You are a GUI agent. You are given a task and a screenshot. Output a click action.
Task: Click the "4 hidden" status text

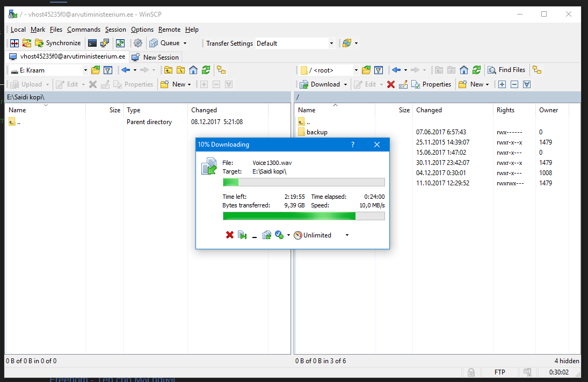click(567, 361)
